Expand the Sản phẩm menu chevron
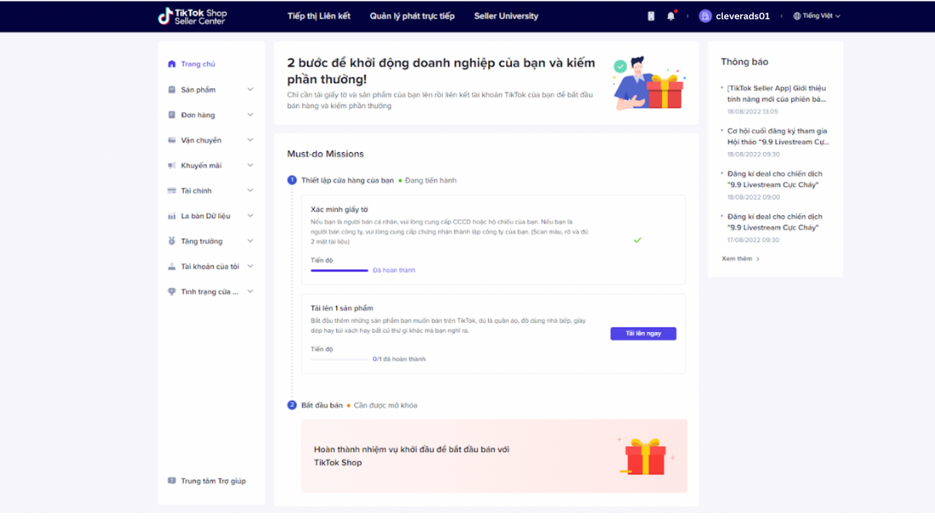Image resolution: width=935 pixels, height=519 pixels. 250,90
